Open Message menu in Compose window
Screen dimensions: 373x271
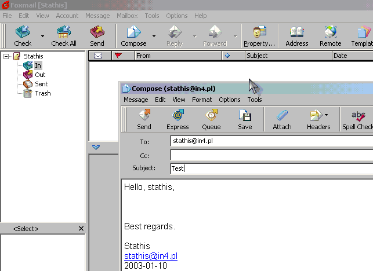tap(136, 100)
